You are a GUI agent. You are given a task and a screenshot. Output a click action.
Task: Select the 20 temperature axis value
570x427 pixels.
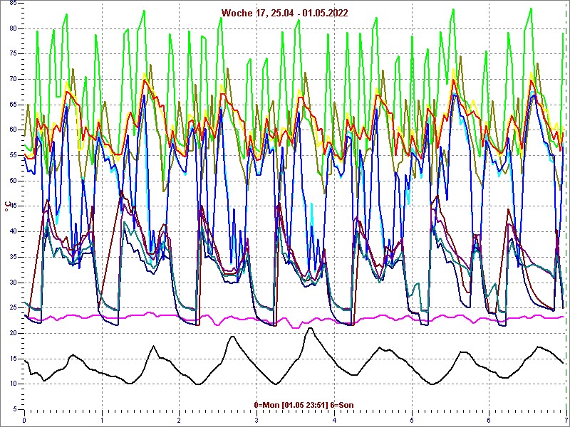[x=13, y=333]
